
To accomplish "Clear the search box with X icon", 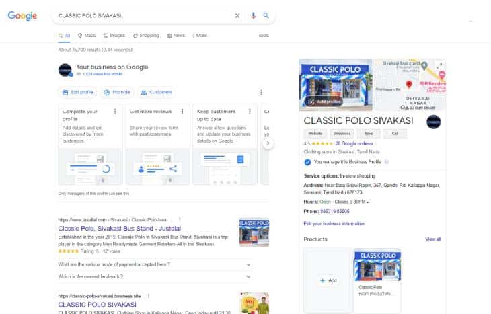I will tap(237, 15).
